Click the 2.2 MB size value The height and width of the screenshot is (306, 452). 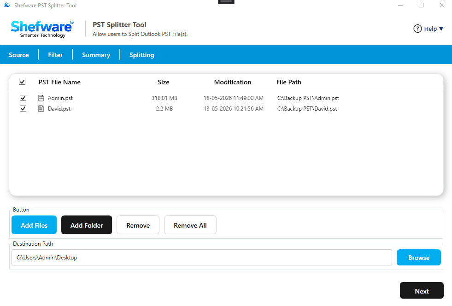pos(164,109)
